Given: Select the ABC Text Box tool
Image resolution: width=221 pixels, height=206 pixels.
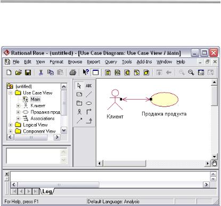Looking at the screenshot, I should [89, 86].
